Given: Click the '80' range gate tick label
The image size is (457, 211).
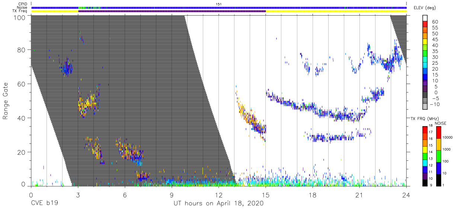Looking at the screenshot, I should point(21,49).
